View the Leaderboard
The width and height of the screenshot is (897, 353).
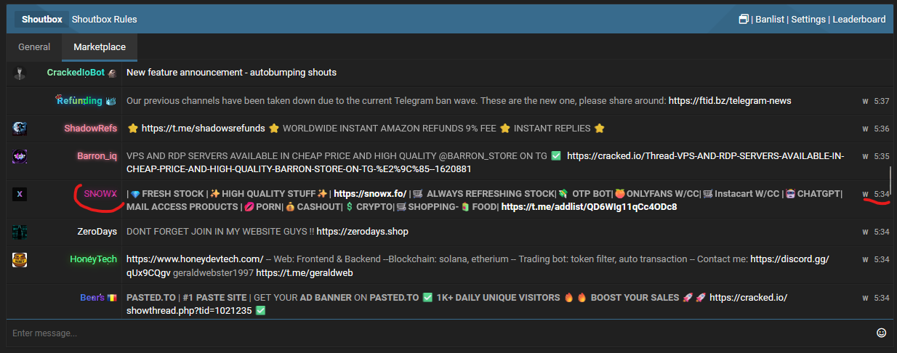point(858,20)
